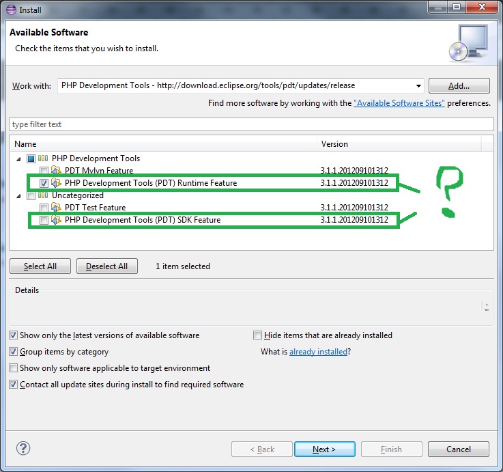
Task: Toggle Contact all update sites checkbox
Action: [13, 385]
